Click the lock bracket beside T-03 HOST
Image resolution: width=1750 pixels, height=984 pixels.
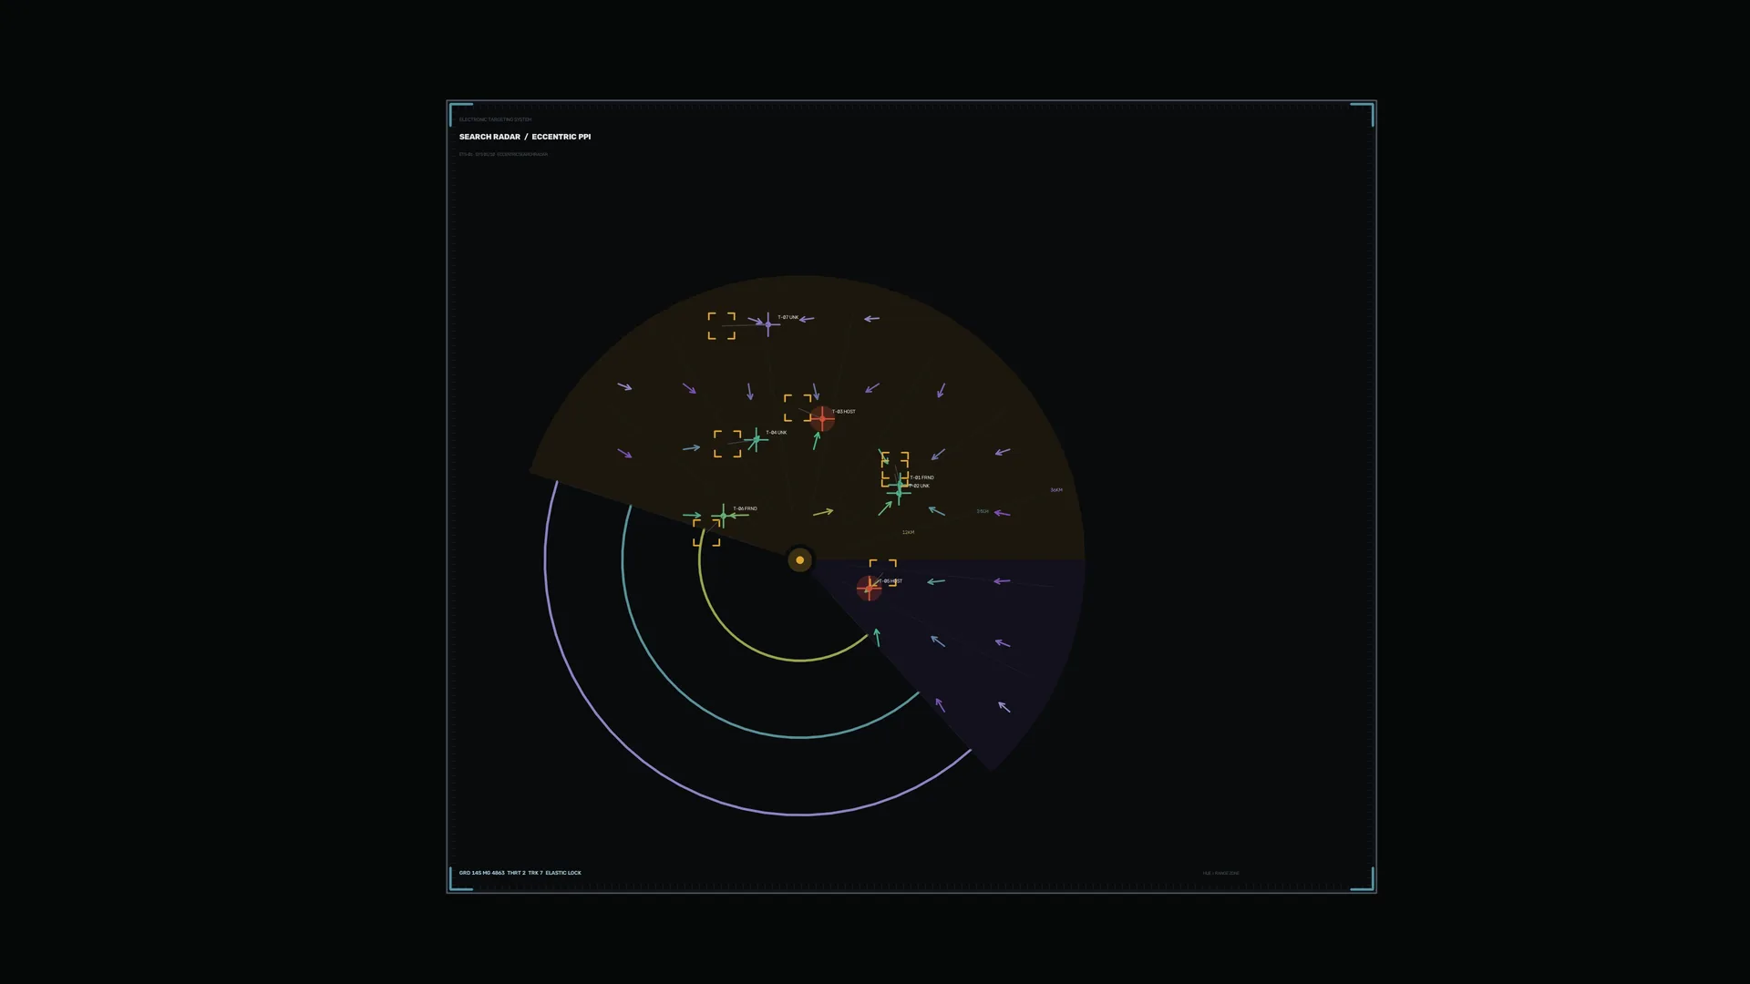tap(798, 408)
